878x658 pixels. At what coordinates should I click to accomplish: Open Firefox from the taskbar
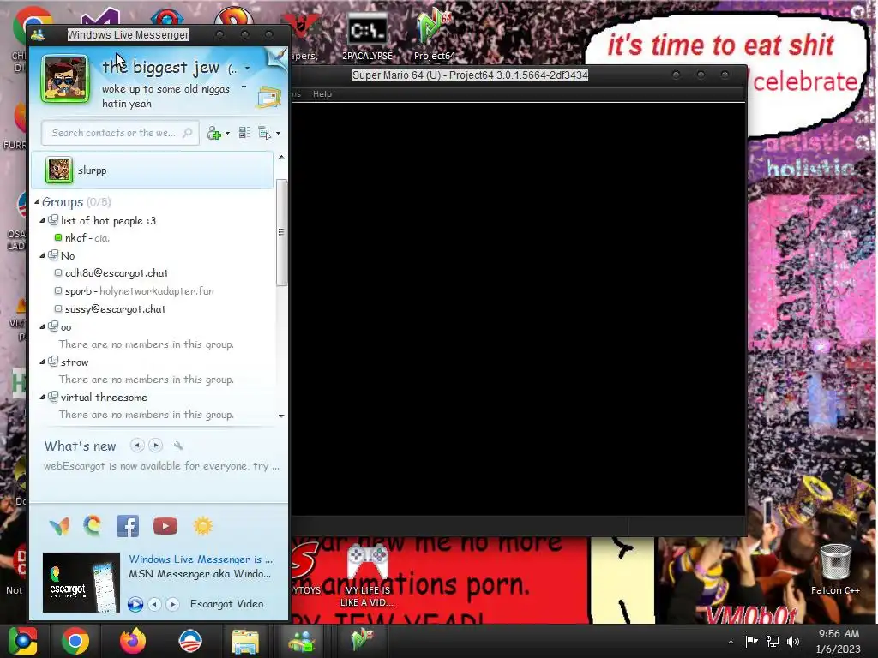pos(133,641)
